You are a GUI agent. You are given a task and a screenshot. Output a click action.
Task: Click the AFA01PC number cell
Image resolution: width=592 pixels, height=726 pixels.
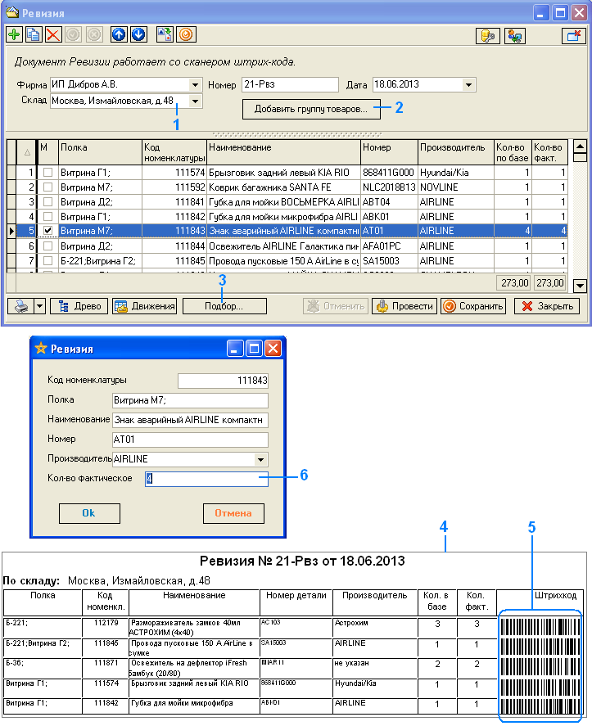pos(389,246)
